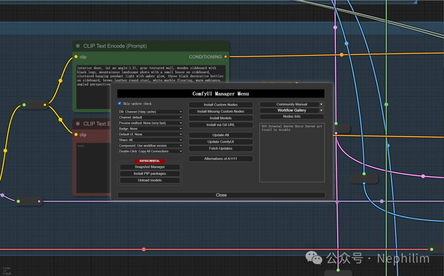Open the DB: Channel (1day cache) dropdown
Image resolution: width=444 pixels, height=276 pixels.
[150, 111]
